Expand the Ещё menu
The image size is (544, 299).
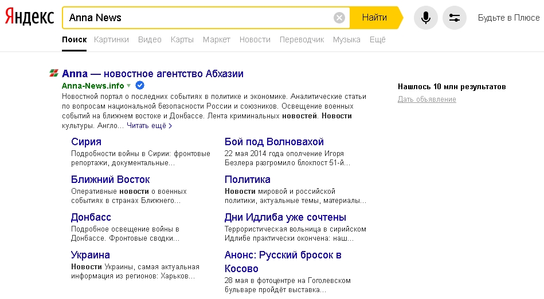tap(377, 40)
